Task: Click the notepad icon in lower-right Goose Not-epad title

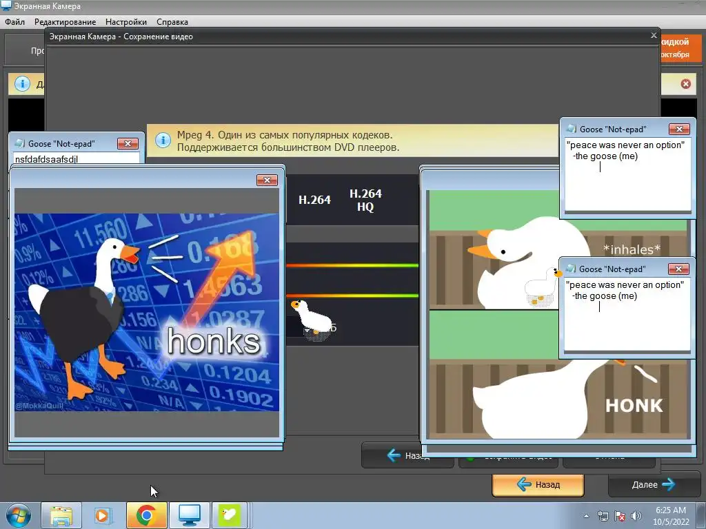Action: 571,269
